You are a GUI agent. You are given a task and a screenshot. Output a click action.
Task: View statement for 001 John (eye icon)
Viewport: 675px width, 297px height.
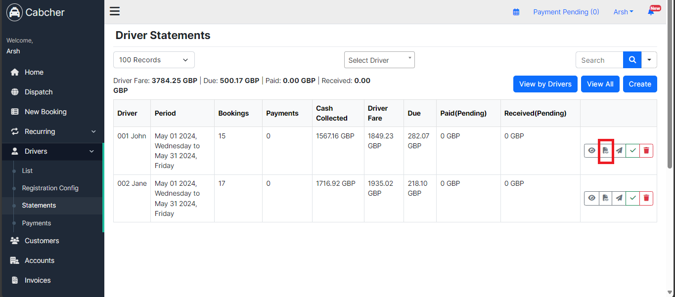click(591, 151)
